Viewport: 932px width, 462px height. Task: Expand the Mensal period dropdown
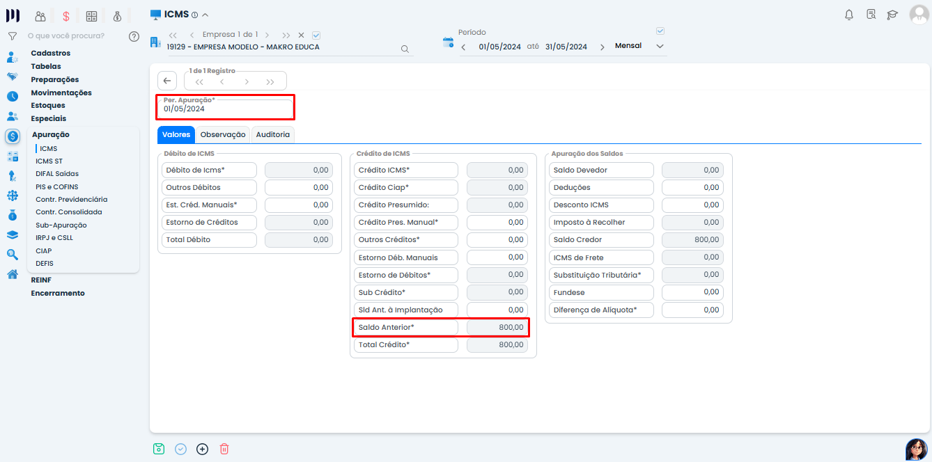(660, 47)
